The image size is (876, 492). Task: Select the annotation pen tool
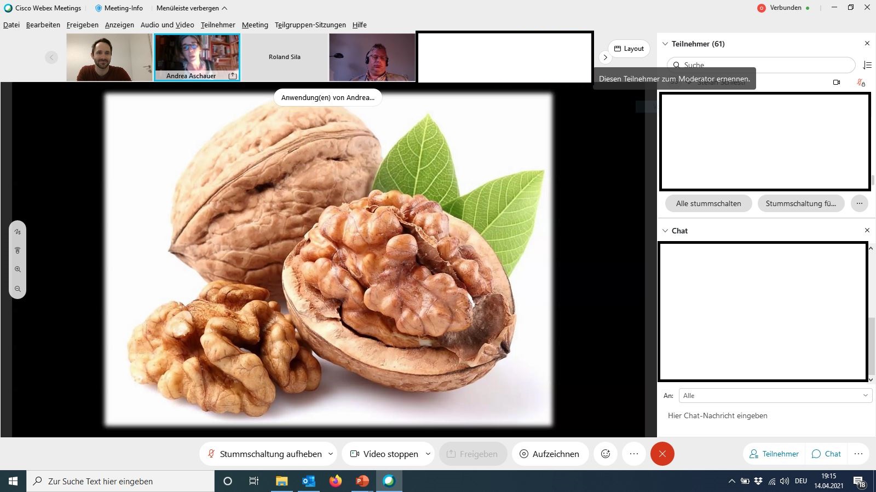[18, 232]
